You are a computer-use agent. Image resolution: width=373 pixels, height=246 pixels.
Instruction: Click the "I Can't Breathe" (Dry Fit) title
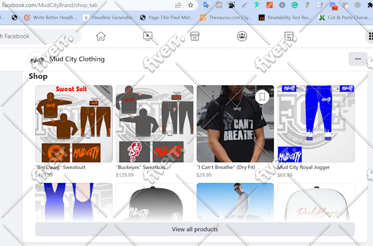(x=226, y=167)
